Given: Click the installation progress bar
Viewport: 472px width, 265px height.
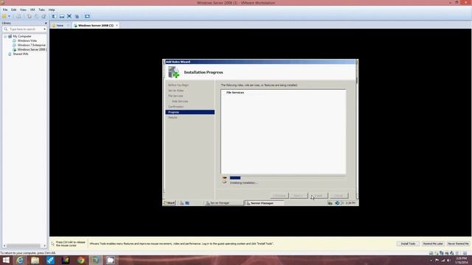Looking at the screenshot, I should coord(288,178).
